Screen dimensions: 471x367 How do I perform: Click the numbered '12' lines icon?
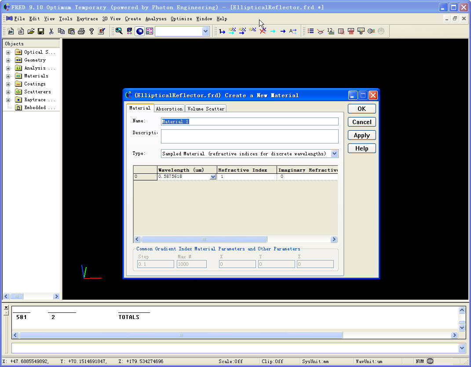[331, 31]
